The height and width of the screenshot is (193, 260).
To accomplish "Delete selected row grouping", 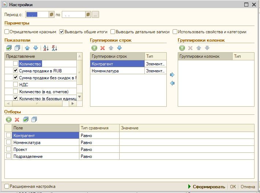I will [x=102, y=48].
